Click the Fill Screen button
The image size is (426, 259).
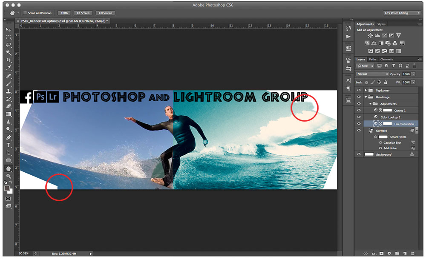[105, 13]
